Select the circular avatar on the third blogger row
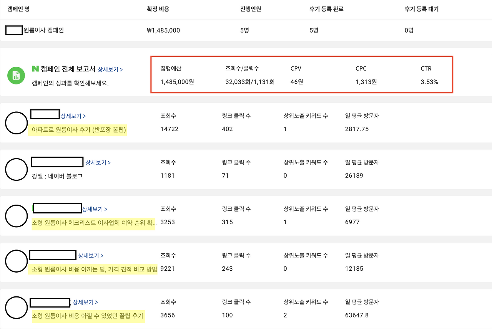Viewport: 492px width, 329px height. pos(16,216)
